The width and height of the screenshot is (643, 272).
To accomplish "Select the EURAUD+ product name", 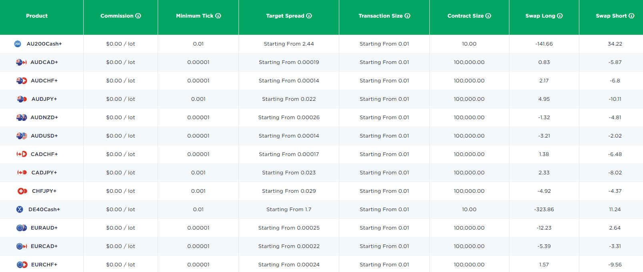I will (x=44, y=228).
